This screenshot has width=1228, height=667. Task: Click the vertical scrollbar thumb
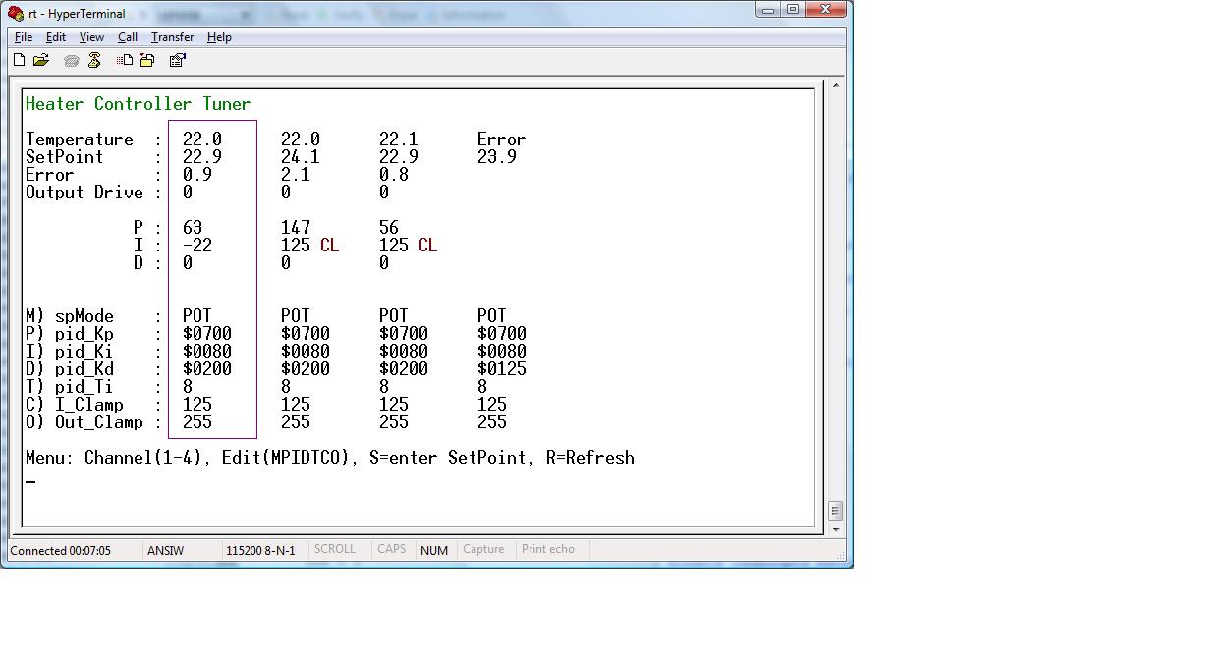(835, 511)
